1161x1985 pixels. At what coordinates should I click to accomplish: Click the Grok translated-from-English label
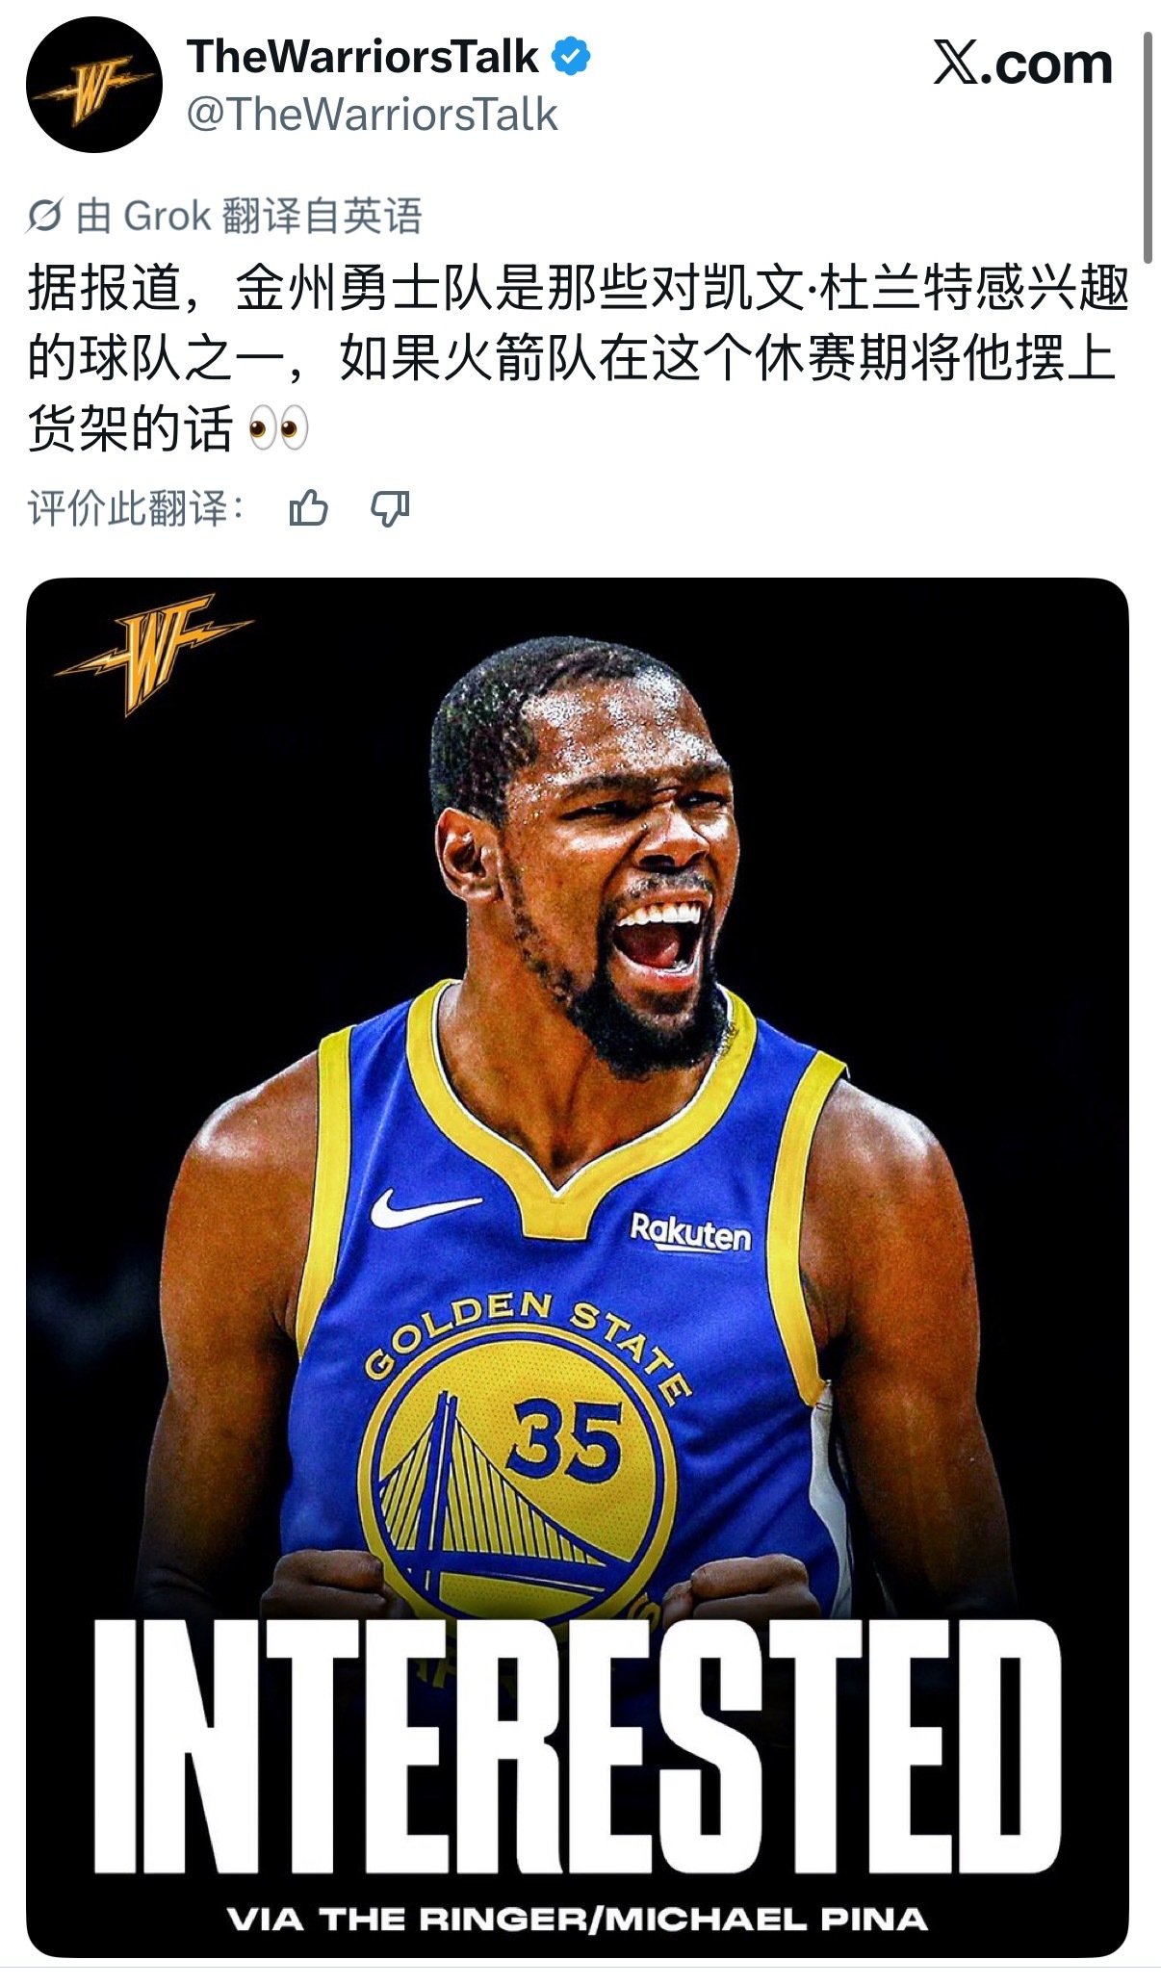(x=248, y=216)
